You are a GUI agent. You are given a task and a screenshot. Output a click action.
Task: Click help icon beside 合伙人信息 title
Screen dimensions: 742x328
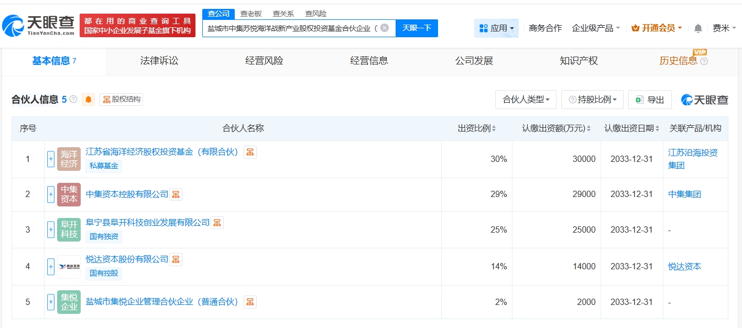tap(73, 99)
